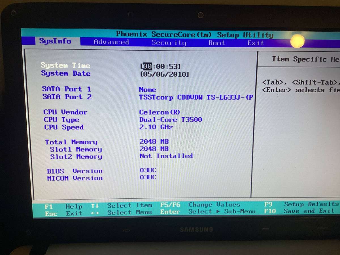Screen dimensions: 340x255
Task: Select the Exit menu tab
Action: pyautogui.click(x=256, y=43)
